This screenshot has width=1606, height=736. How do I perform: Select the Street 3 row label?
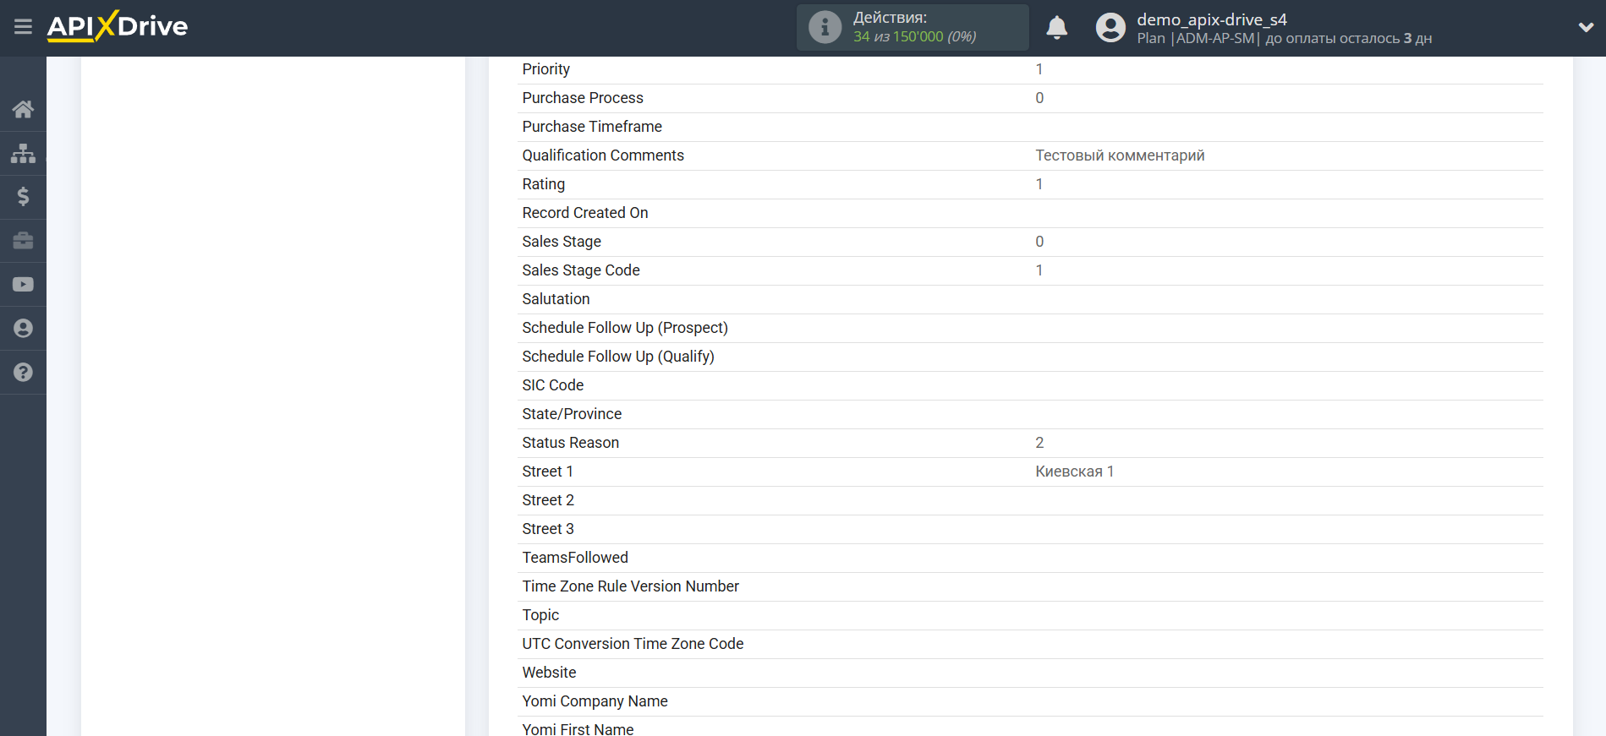tap(547, 529)
